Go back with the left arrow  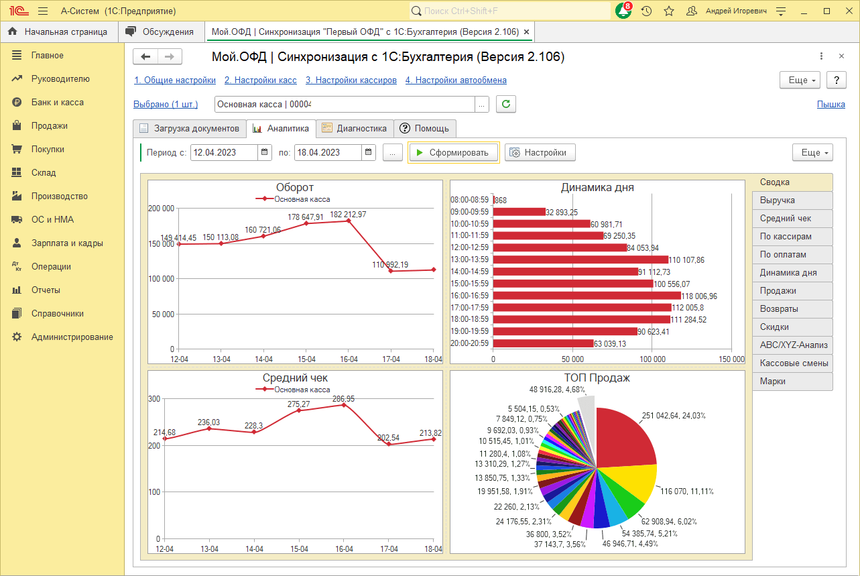(145, 57)
